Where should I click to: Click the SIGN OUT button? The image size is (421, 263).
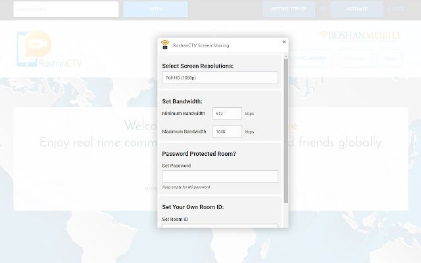click(x=355, y=59)
